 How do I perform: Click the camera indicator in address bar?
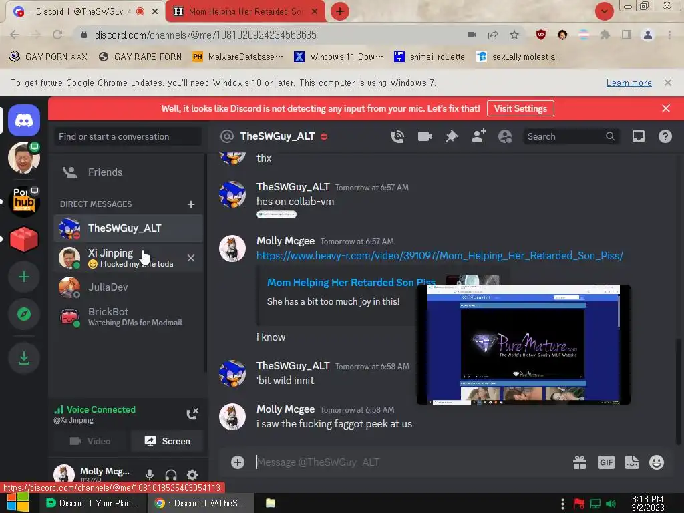point(472,35)
